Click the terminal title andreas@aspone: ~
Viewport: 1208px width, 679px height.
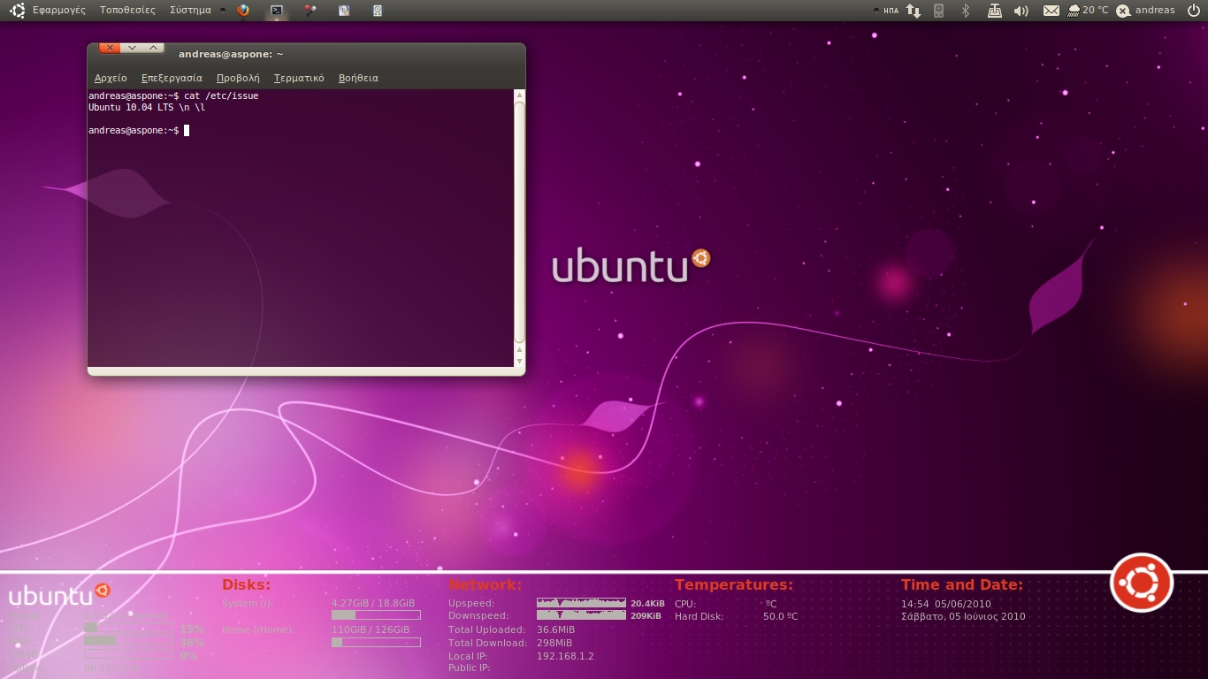click(x=231, y=54)
